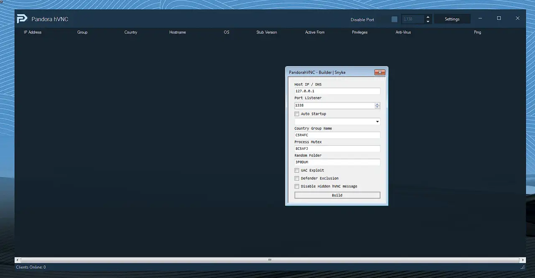This screenshot has height=278, width=535.
Task: Sort the list by IP Address column
Action: click(x=33, y=32)
